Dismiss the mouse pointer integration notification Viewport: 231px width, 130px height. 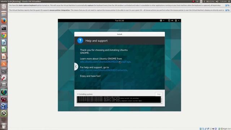click(x=226, y=10)
